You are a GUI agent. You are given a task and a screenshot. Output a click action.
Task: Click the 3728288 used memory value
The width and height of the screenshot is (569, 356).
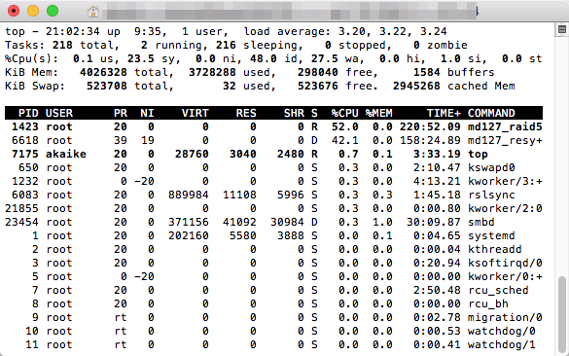point(212,72)
